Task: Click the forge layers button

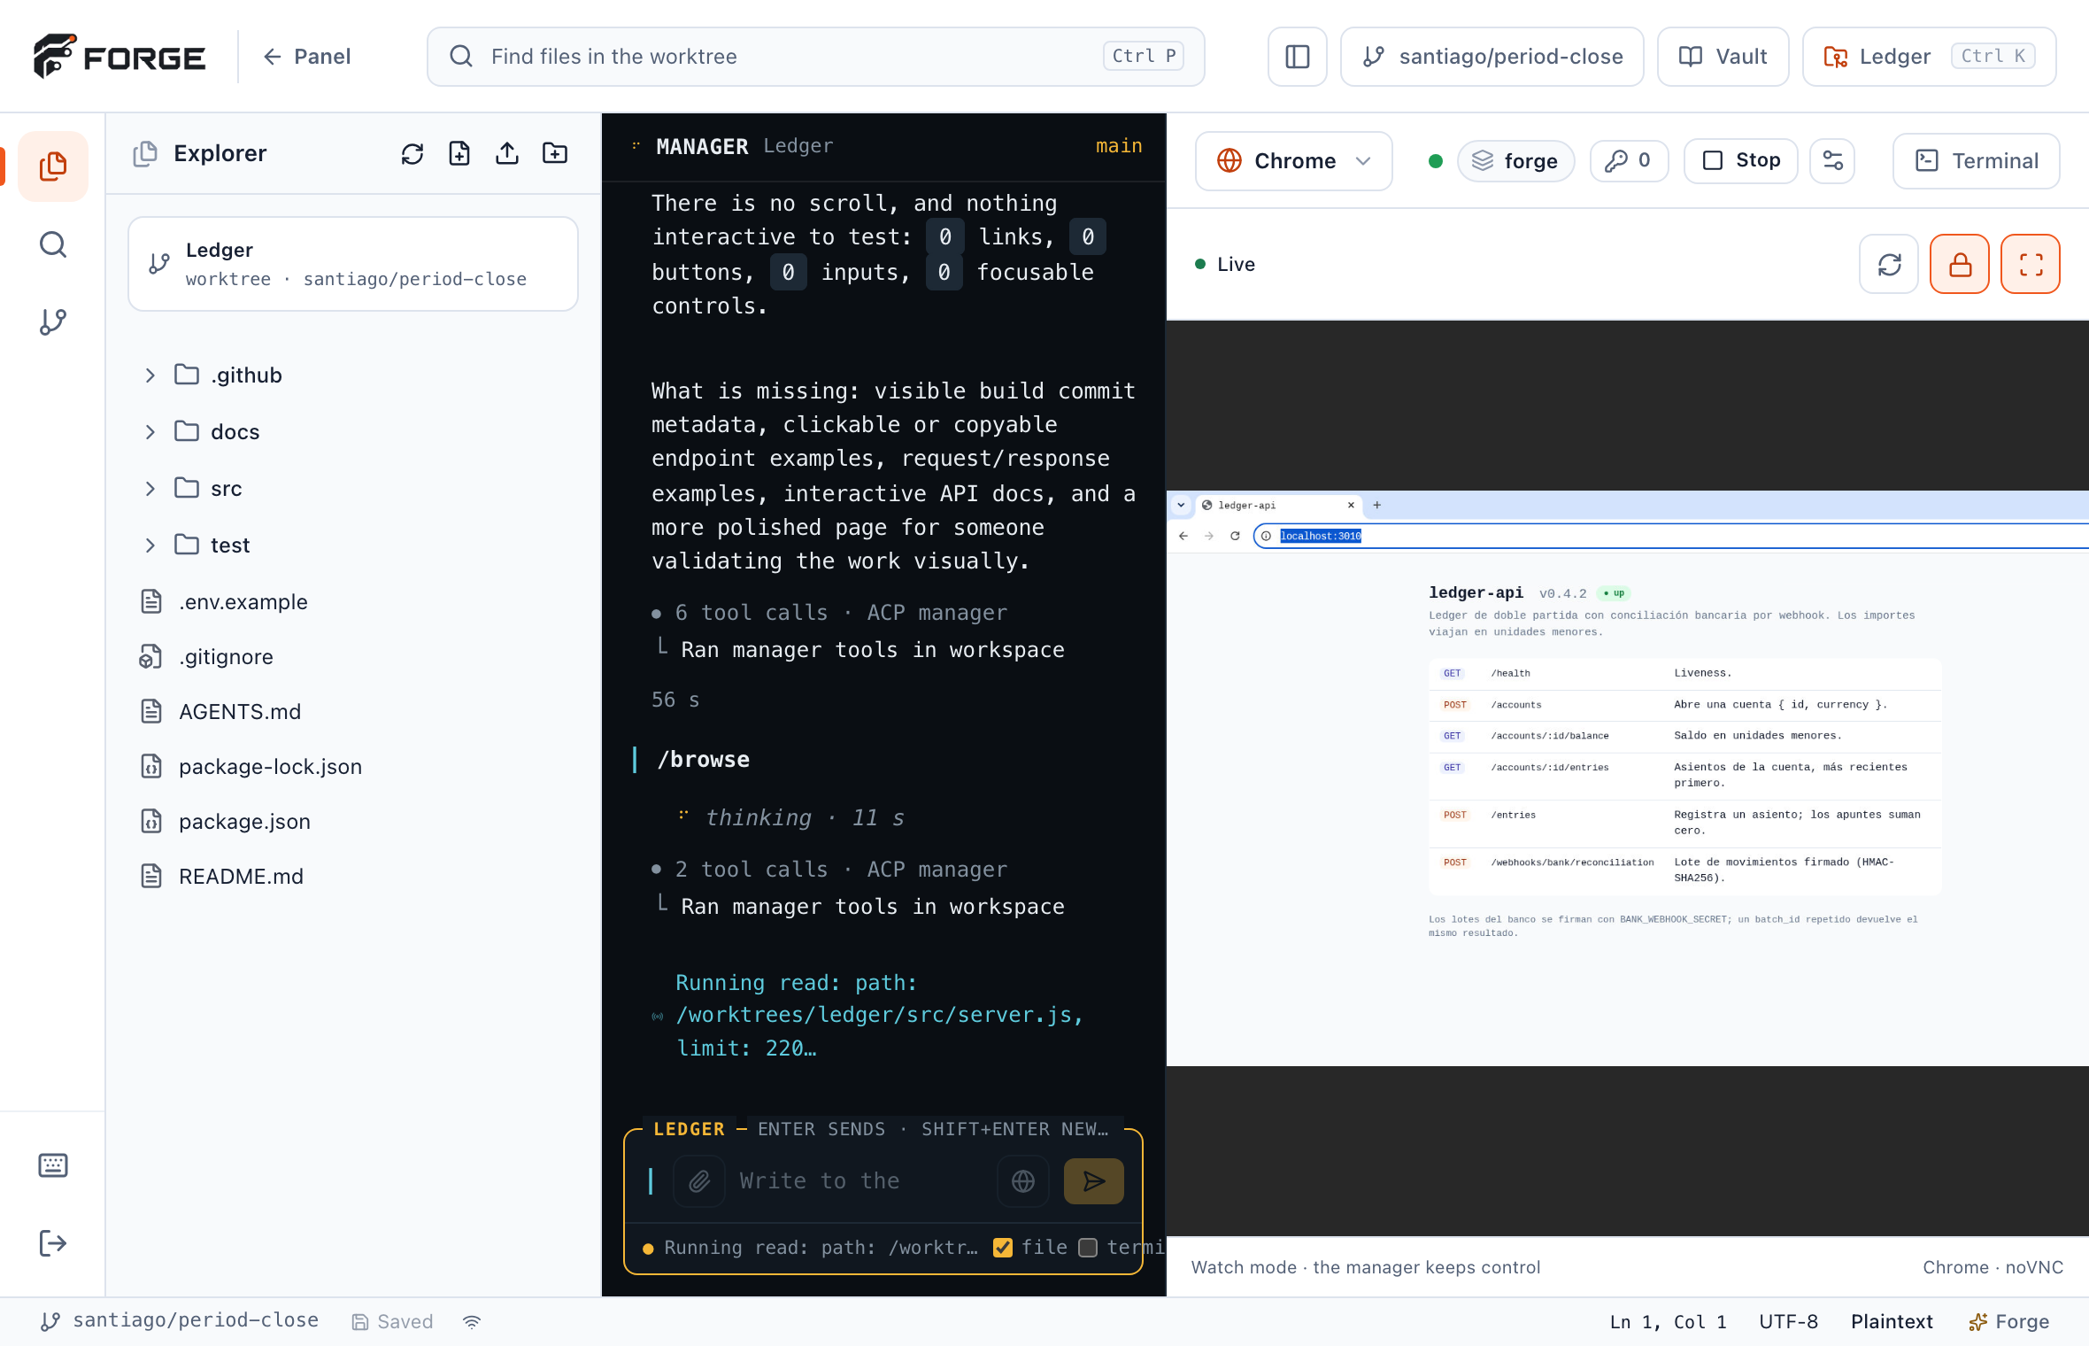Action: (x=1516, y=161)
